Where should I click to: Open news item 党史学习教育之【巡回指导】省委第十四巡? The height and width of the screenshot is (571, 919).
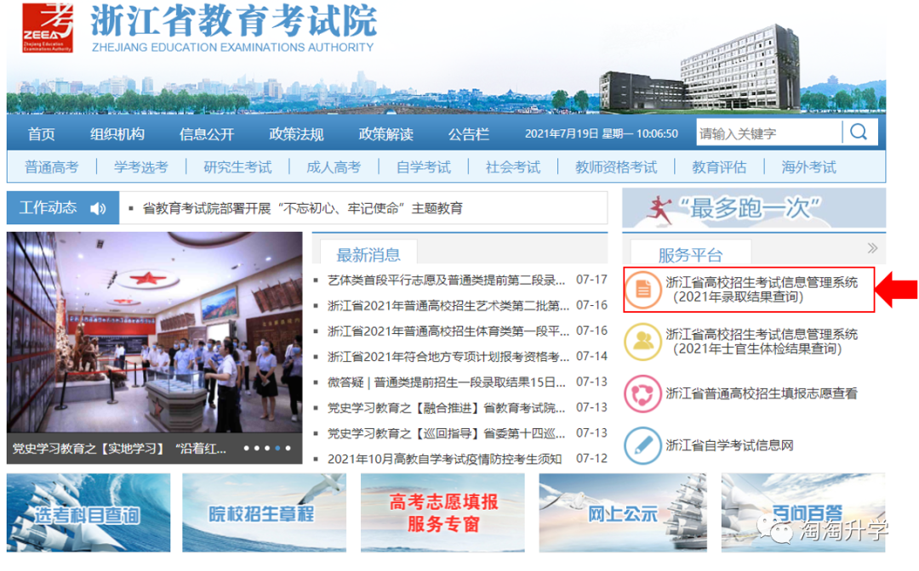point(447,433)
